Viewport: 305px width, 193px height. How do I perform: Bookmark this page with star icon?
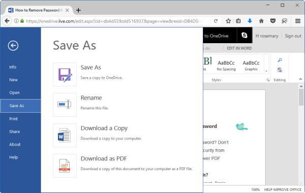tap(228, 21)
